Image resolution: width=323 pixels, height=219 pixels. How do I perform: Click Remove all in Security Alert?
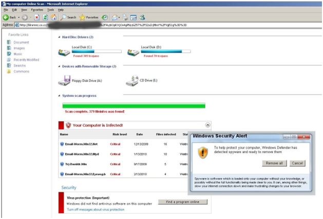[x=274, y=163]
